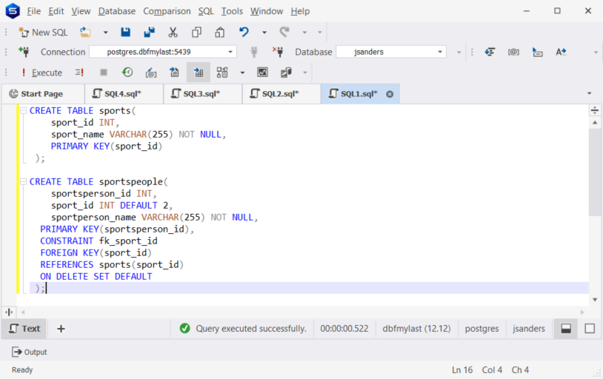Click the vertical scrollbar up arrow

click(595, 123)
